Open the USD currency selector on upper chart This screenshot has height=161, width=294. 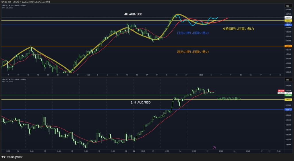click(x=287, y=6)
